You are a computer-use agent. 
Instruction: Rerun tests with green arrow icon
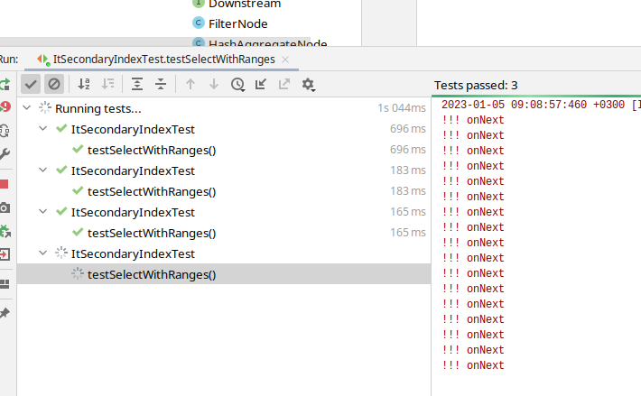point(5,85)
